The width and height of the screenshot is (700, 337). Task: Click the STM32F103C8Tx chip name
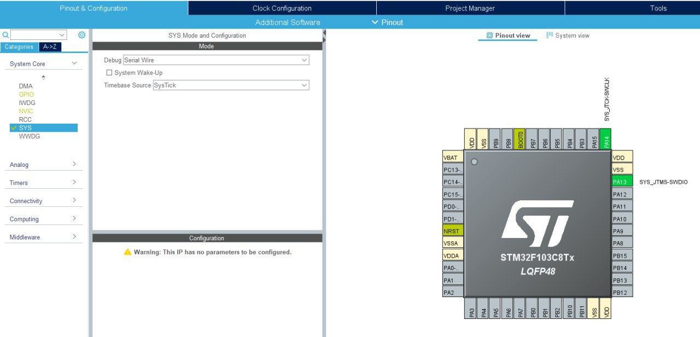coord(538,258)
